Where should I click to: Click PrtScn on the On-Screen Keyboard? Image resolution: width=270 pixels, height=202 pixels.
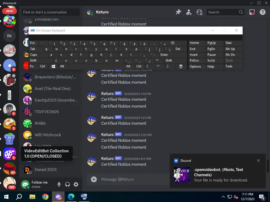(x=197, y=60)
